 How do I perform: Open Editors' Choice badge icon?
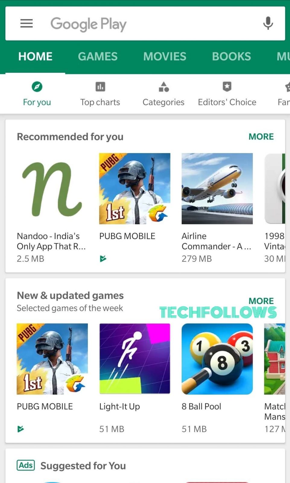click(227, 87)
